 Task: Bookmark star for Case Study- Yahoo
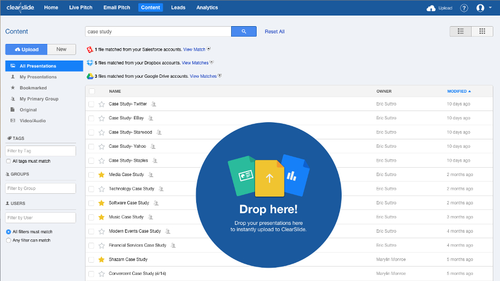coord(102,147)
